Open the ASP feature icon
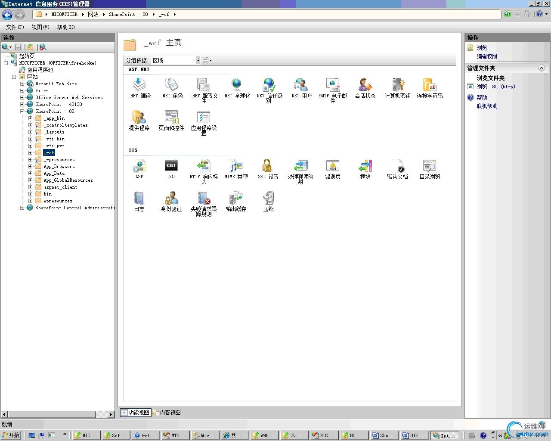This screenshot has height=441, width=551. tap(139, 169)
